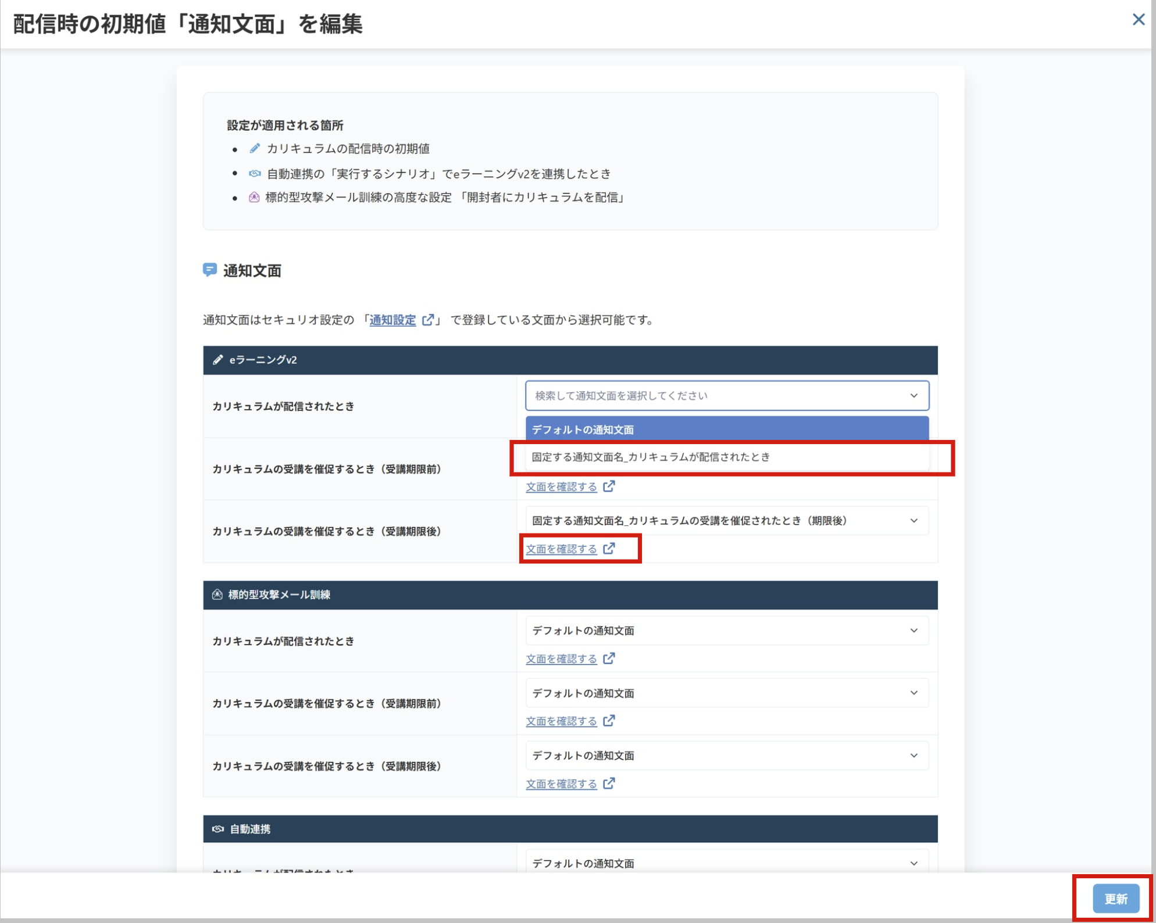The image size is (1156, 923).
Task: Click external-link icon beside 通知設定
Action: coord(428,320)
